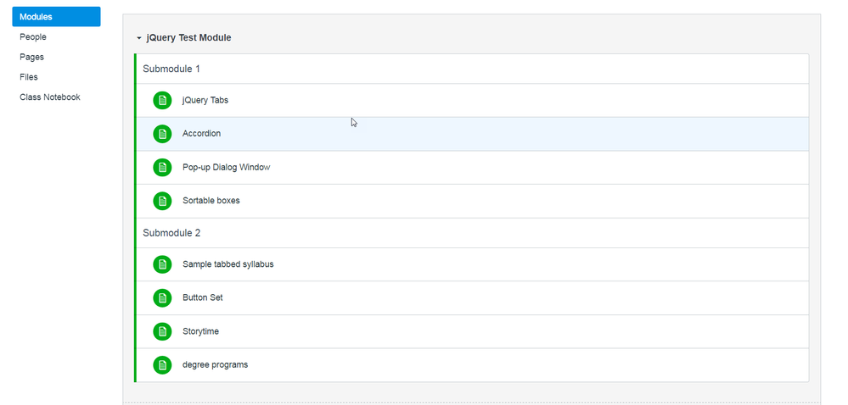Click the page icon beside Button Set
This screenshot has height=405, width=848.
[x=162, y=298]
